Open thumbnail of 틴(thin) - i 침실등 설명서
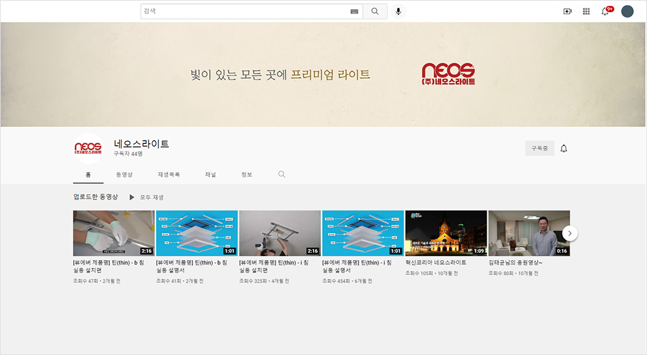 [x=363, y=233]
